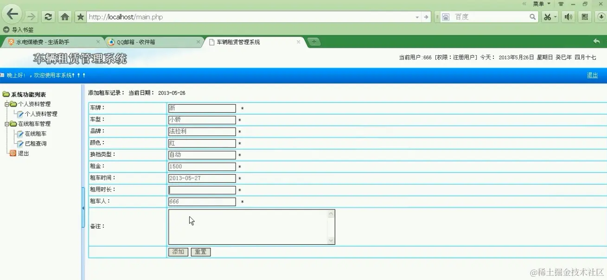Viewport: 607px width, 280px height.
Task: Open 已租查询 in the sidebar tree
Action: [x=36, y=144]
